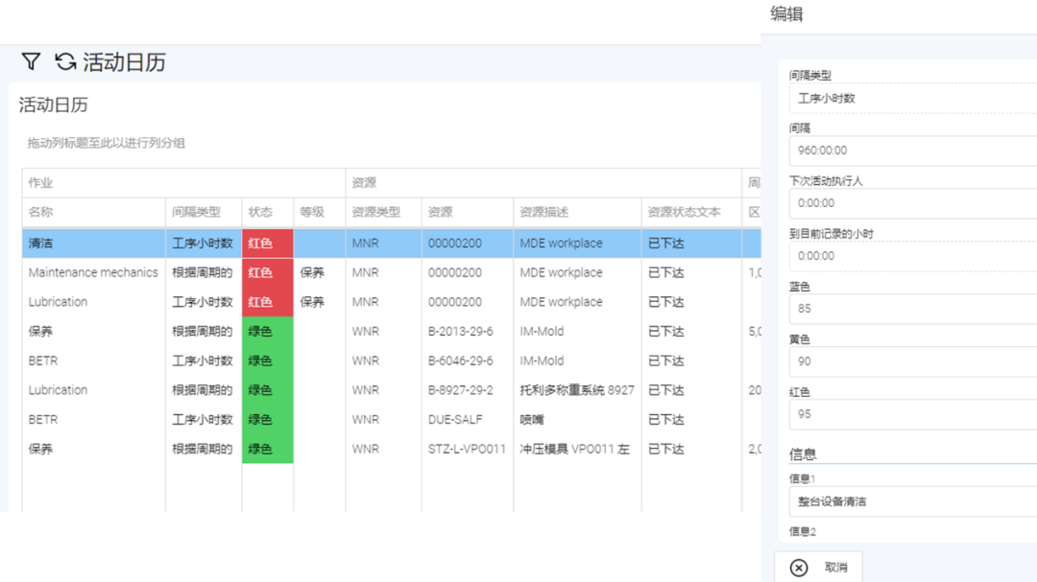Image resolution: width=1037 pixels, height=582 pixels.
Task: Click 工序小时数 in B-6046-29-6 row
Action: [x=203, y=361]
